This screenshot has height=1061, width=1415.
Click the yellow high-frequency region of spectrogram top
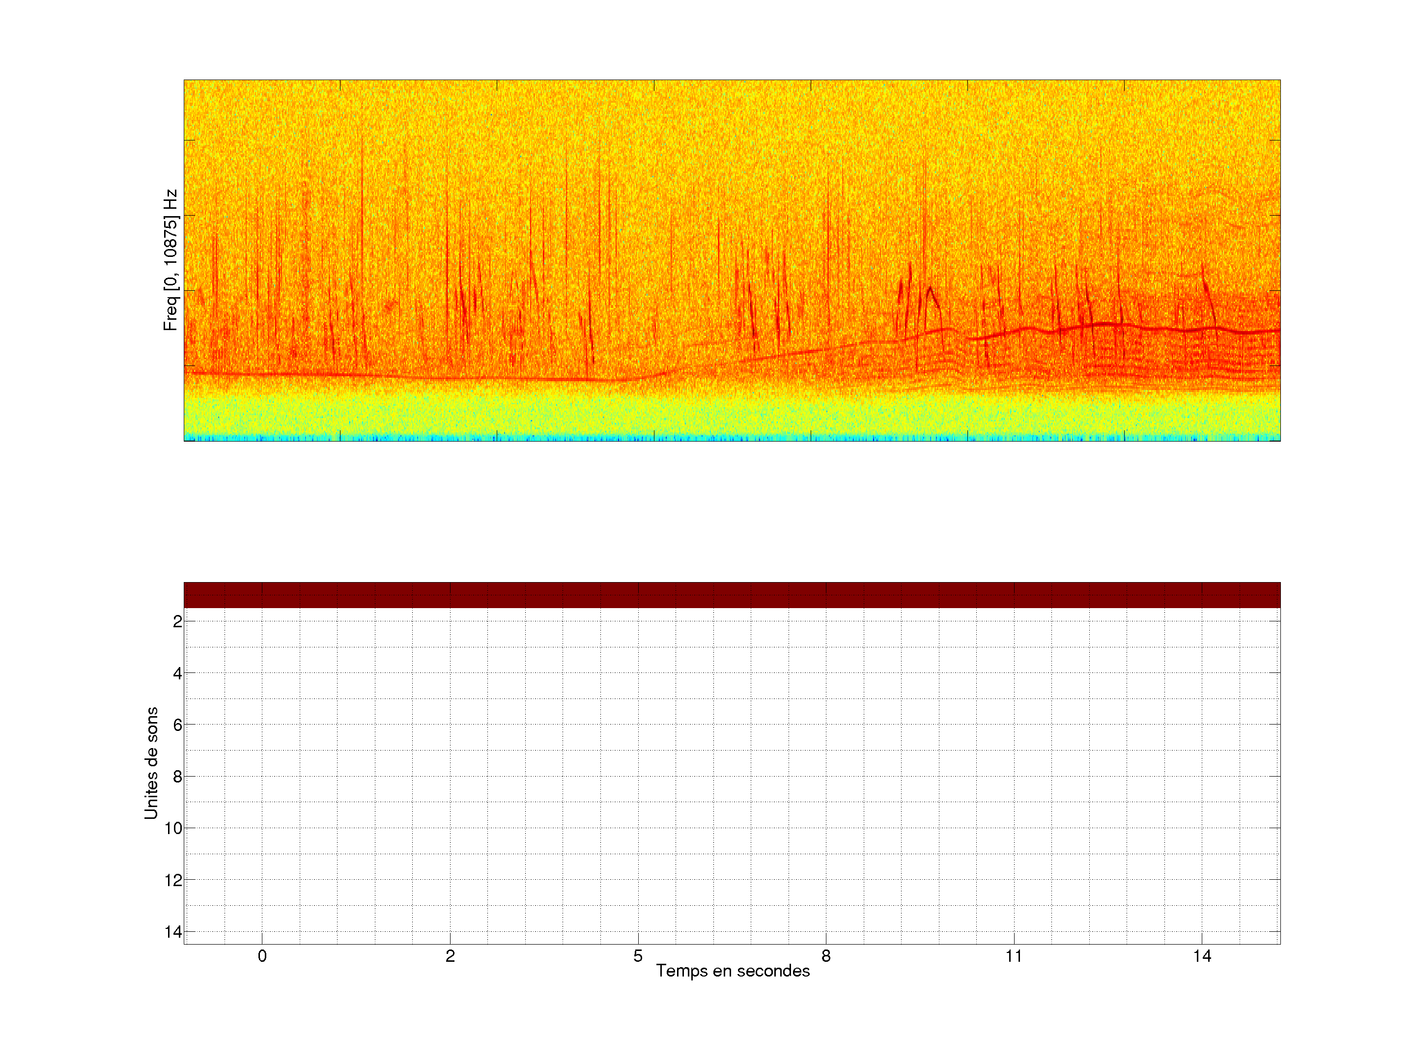(732, 109)
